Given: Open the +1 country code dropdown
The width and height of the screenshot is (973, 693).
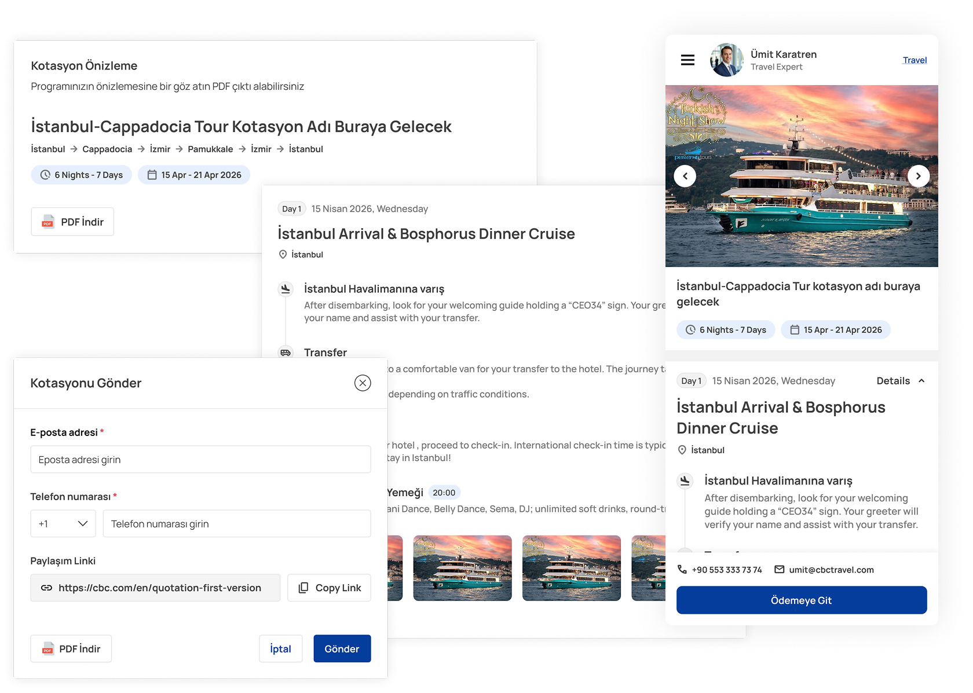Looking at the screenshot, I should [63, 523].
